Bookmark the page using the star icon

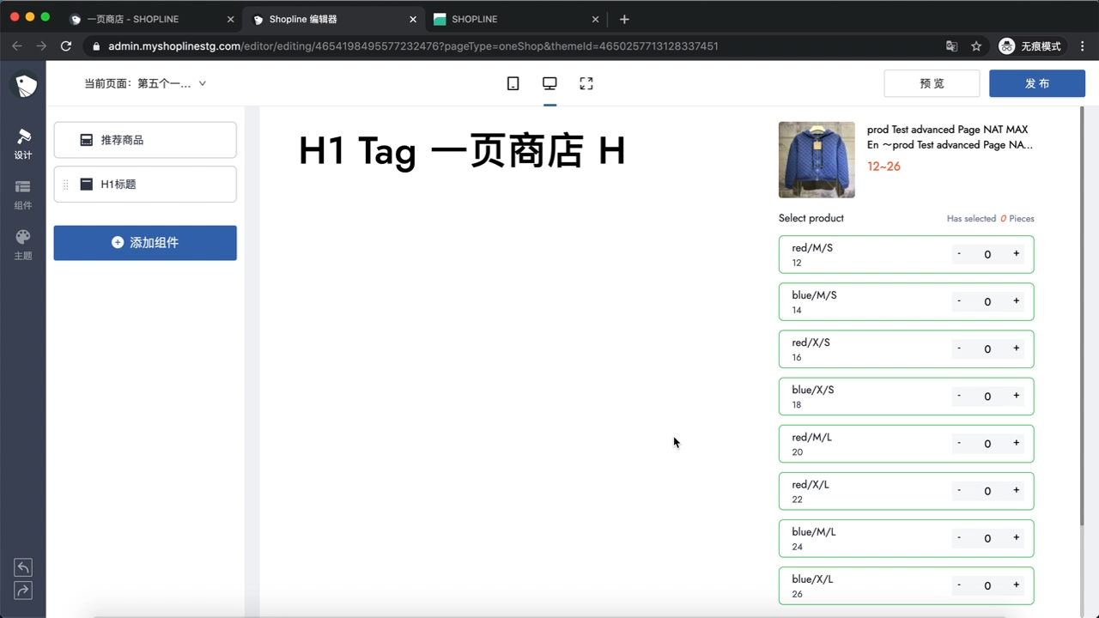pos(976,45)
